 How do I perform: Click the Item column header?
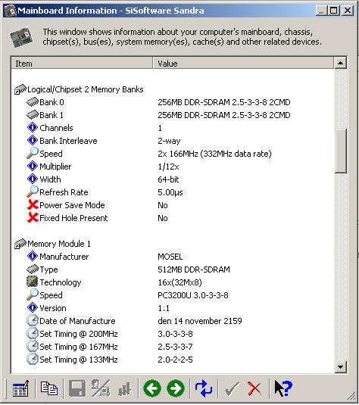tap(82, 64)
